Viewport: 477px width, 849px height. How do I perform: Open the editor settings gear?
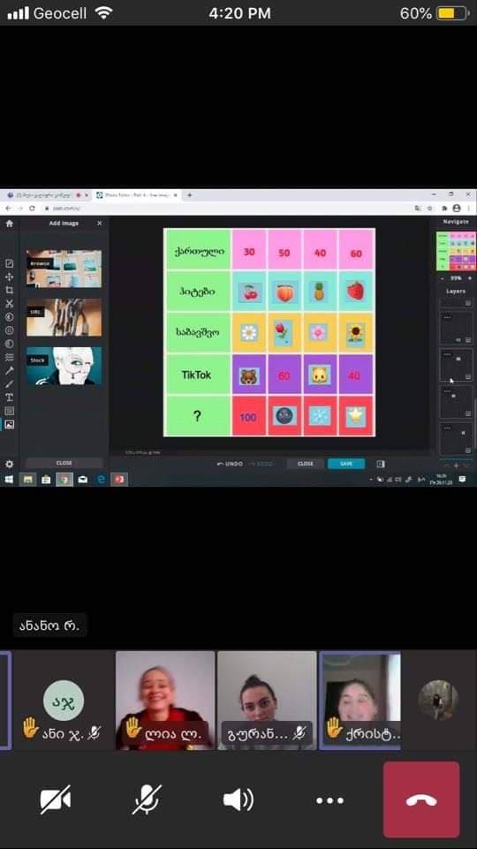click(9, 464)
